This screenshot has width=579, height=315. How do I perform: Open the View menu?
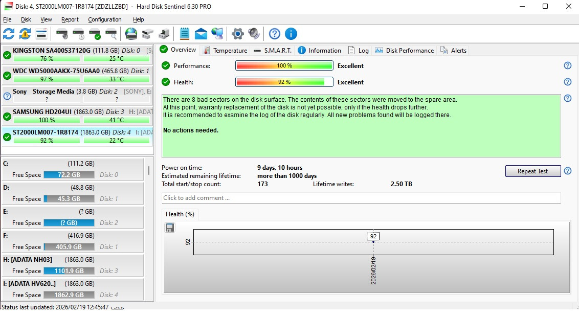click(46, 19)
